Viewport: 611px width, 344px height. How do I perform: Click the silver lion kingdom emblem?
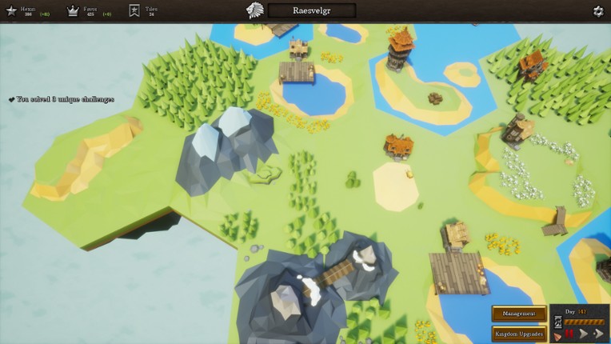[255, 10]
